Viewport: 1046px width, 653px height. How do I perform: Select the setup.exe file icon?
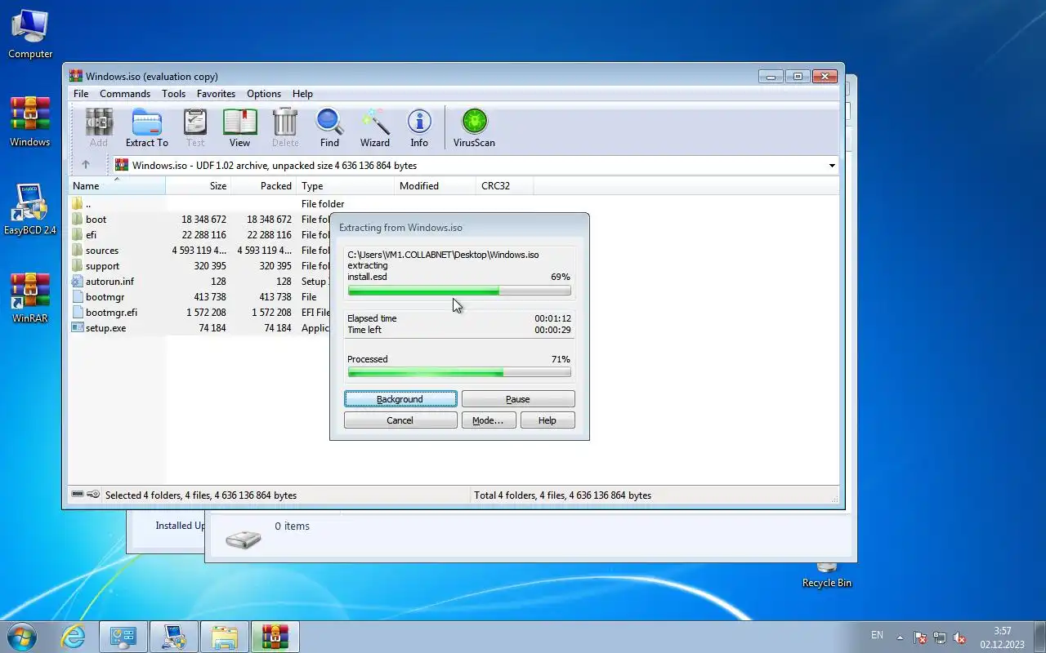(78, 328)
